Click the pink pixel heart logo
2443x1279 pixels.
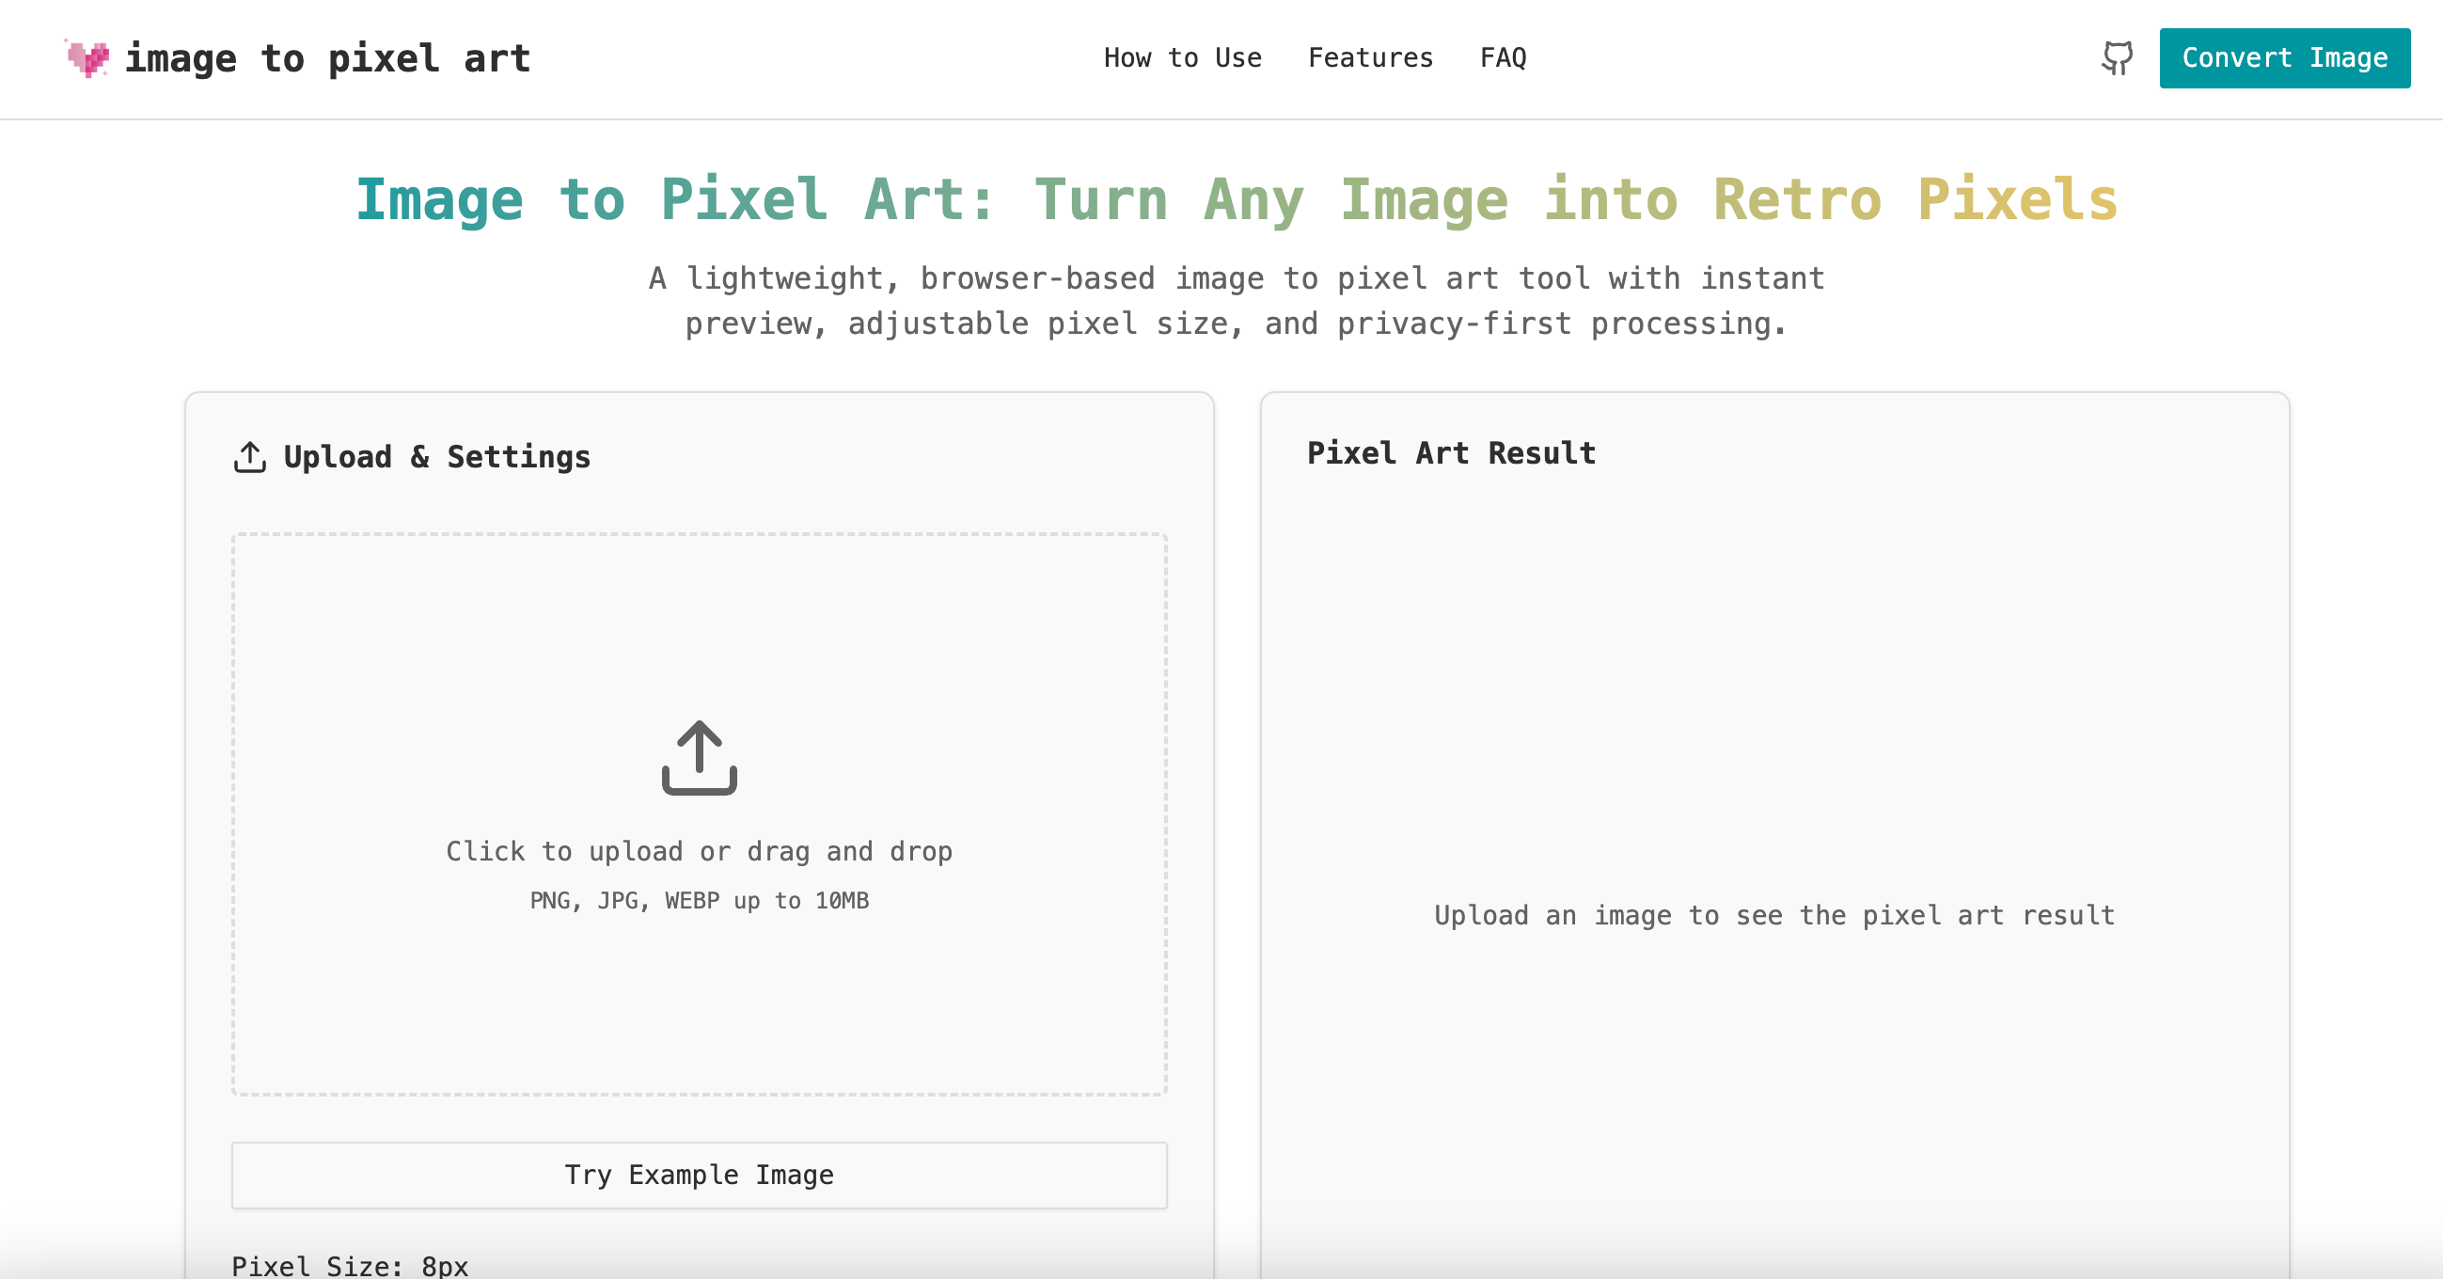point(87,59)
